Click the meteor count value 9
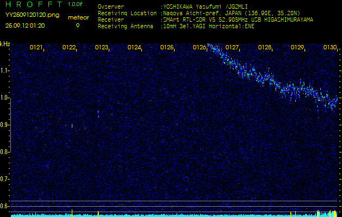Image resolution: width=342 pixels, height=217 pixels. 77,25
